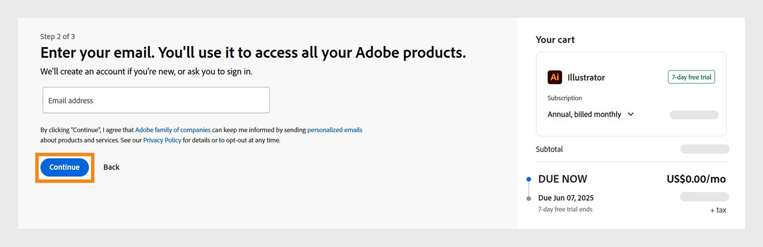Open the "Annual, billed monthly" dropdown
The width and height of the screenshot is (763, 247).
click(x=585, y=114)
